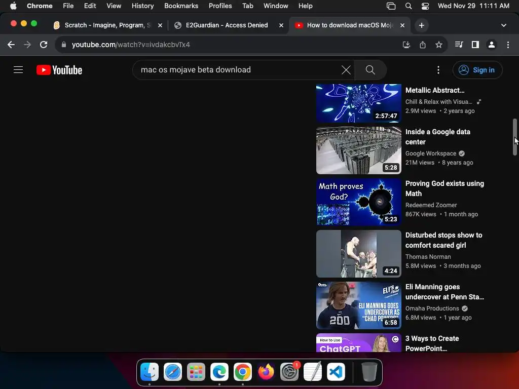Toggle Chrome side panel
Image resolution: width=519 pixels, height=389 pixels.
475,45
